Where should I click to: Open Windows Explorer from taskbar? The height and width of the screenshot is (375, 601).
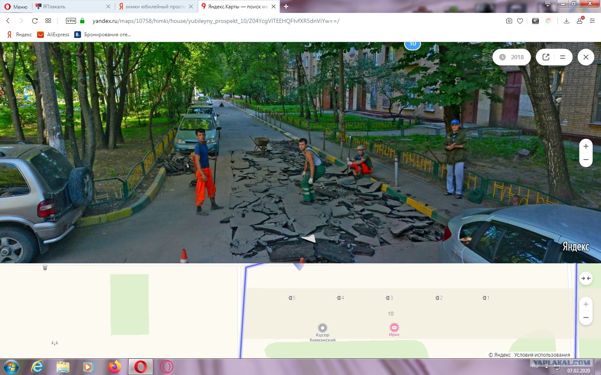[x=63, y=367]
